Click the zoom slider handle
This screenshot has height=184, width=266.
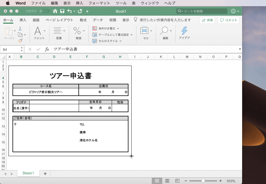pyautogui.click(x=203, y=181)
